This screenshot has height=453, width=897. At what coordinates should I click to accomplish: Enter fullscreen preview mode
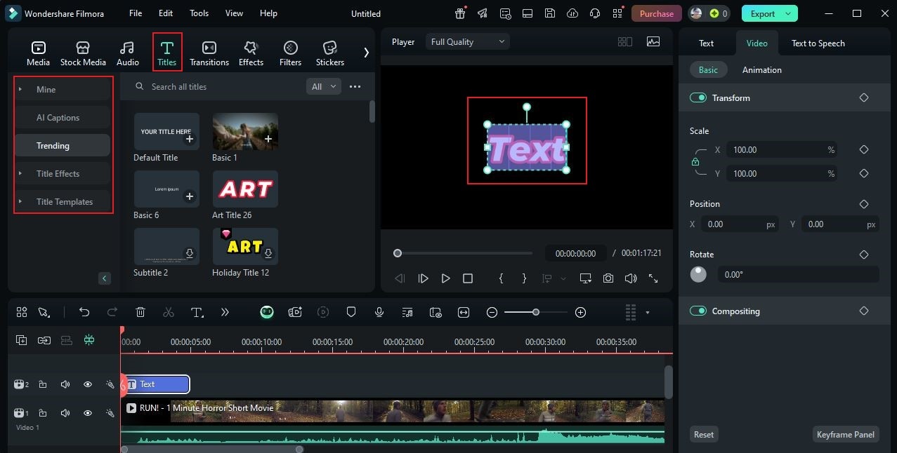(653, 278)
